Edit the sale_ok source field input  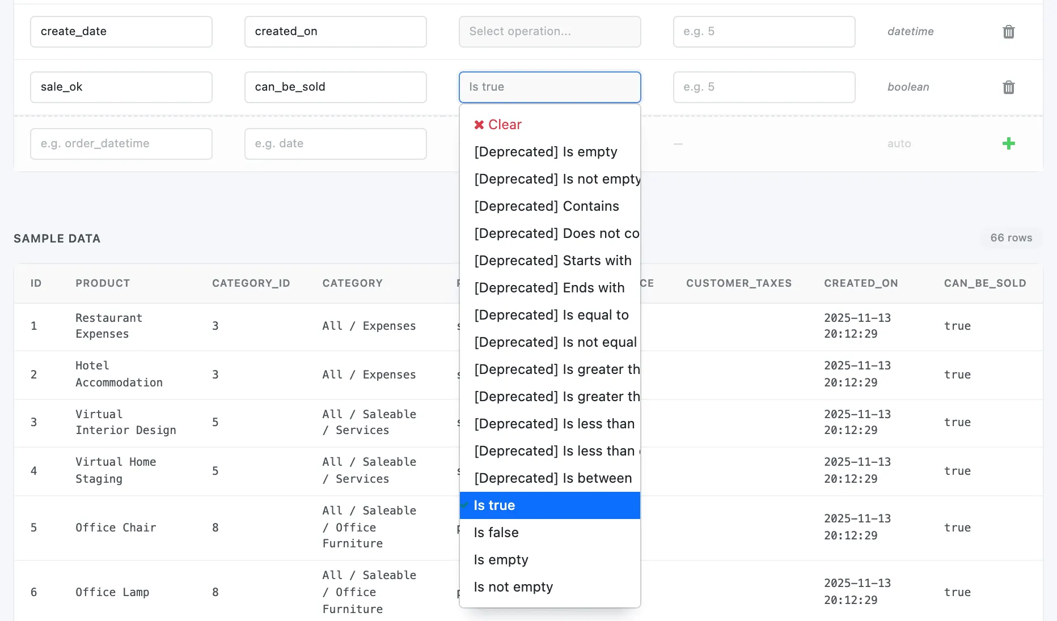pyautogui.click(x=121, y=87)
